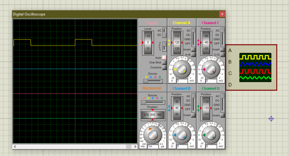The width and height of the screenshot is (289, 156).
Task: Click the Trigger edge polarity slider switch
Action: click(164, 46)
